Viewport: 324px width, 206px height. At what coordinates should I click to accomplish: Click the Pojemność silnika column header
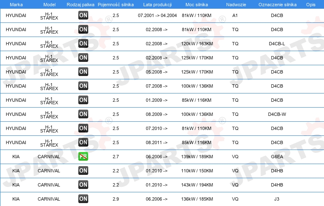116,5
